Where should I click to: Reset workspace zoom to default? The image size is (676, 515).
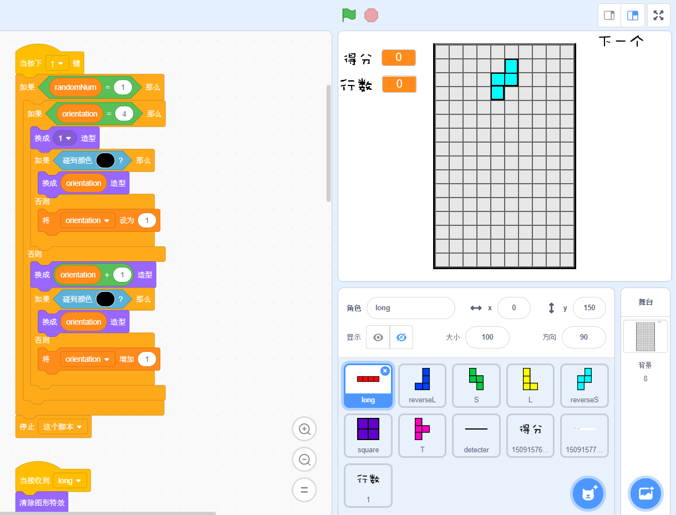(x=304, y=490)
